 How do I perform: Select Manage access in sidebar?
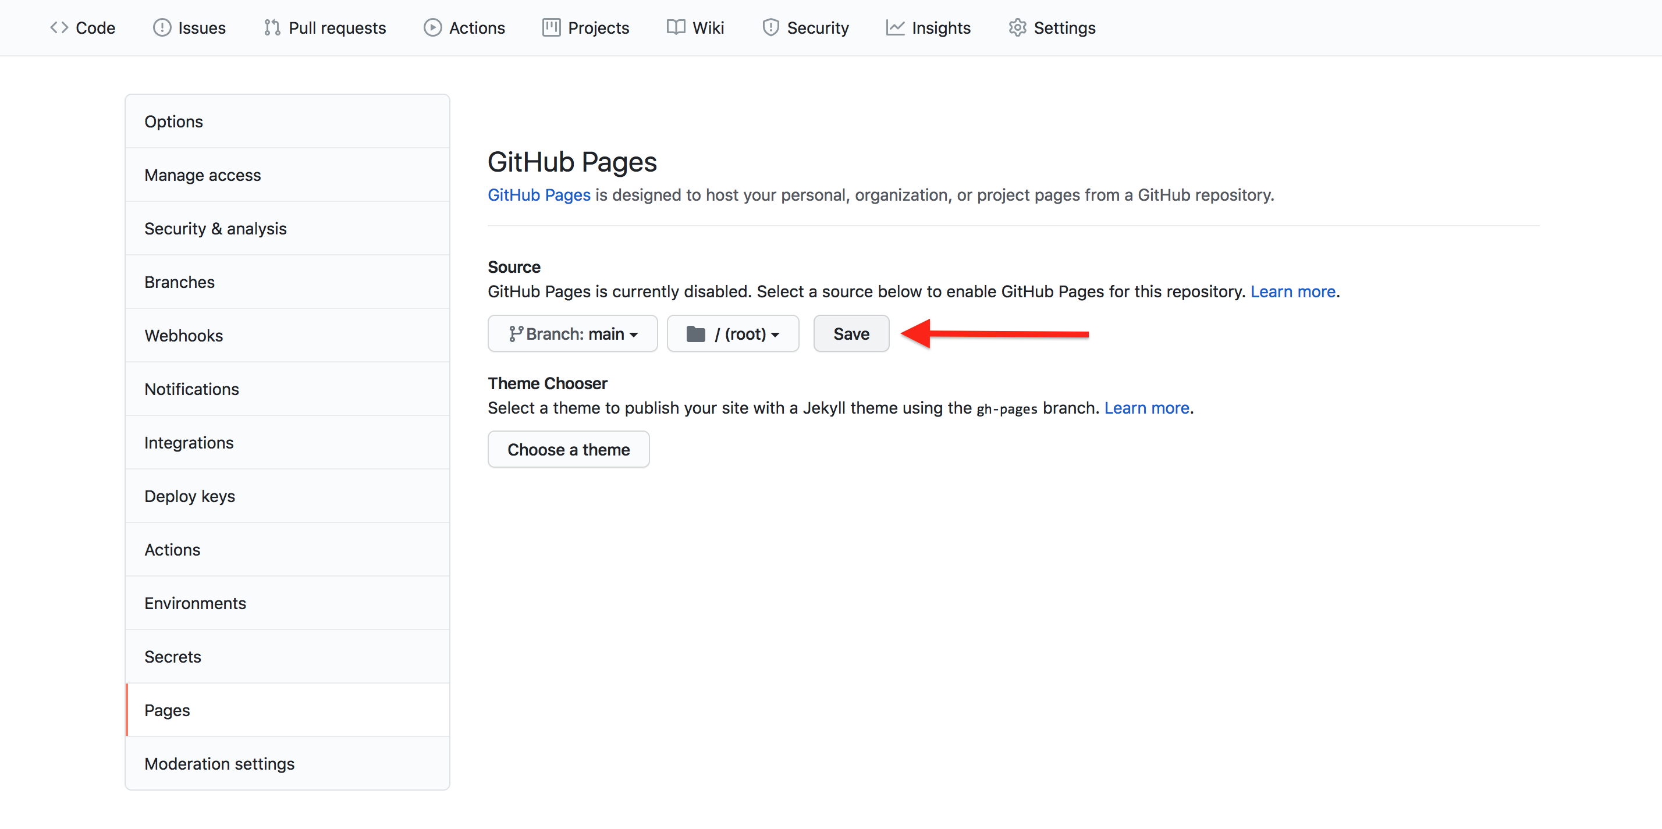click(287, 175)
